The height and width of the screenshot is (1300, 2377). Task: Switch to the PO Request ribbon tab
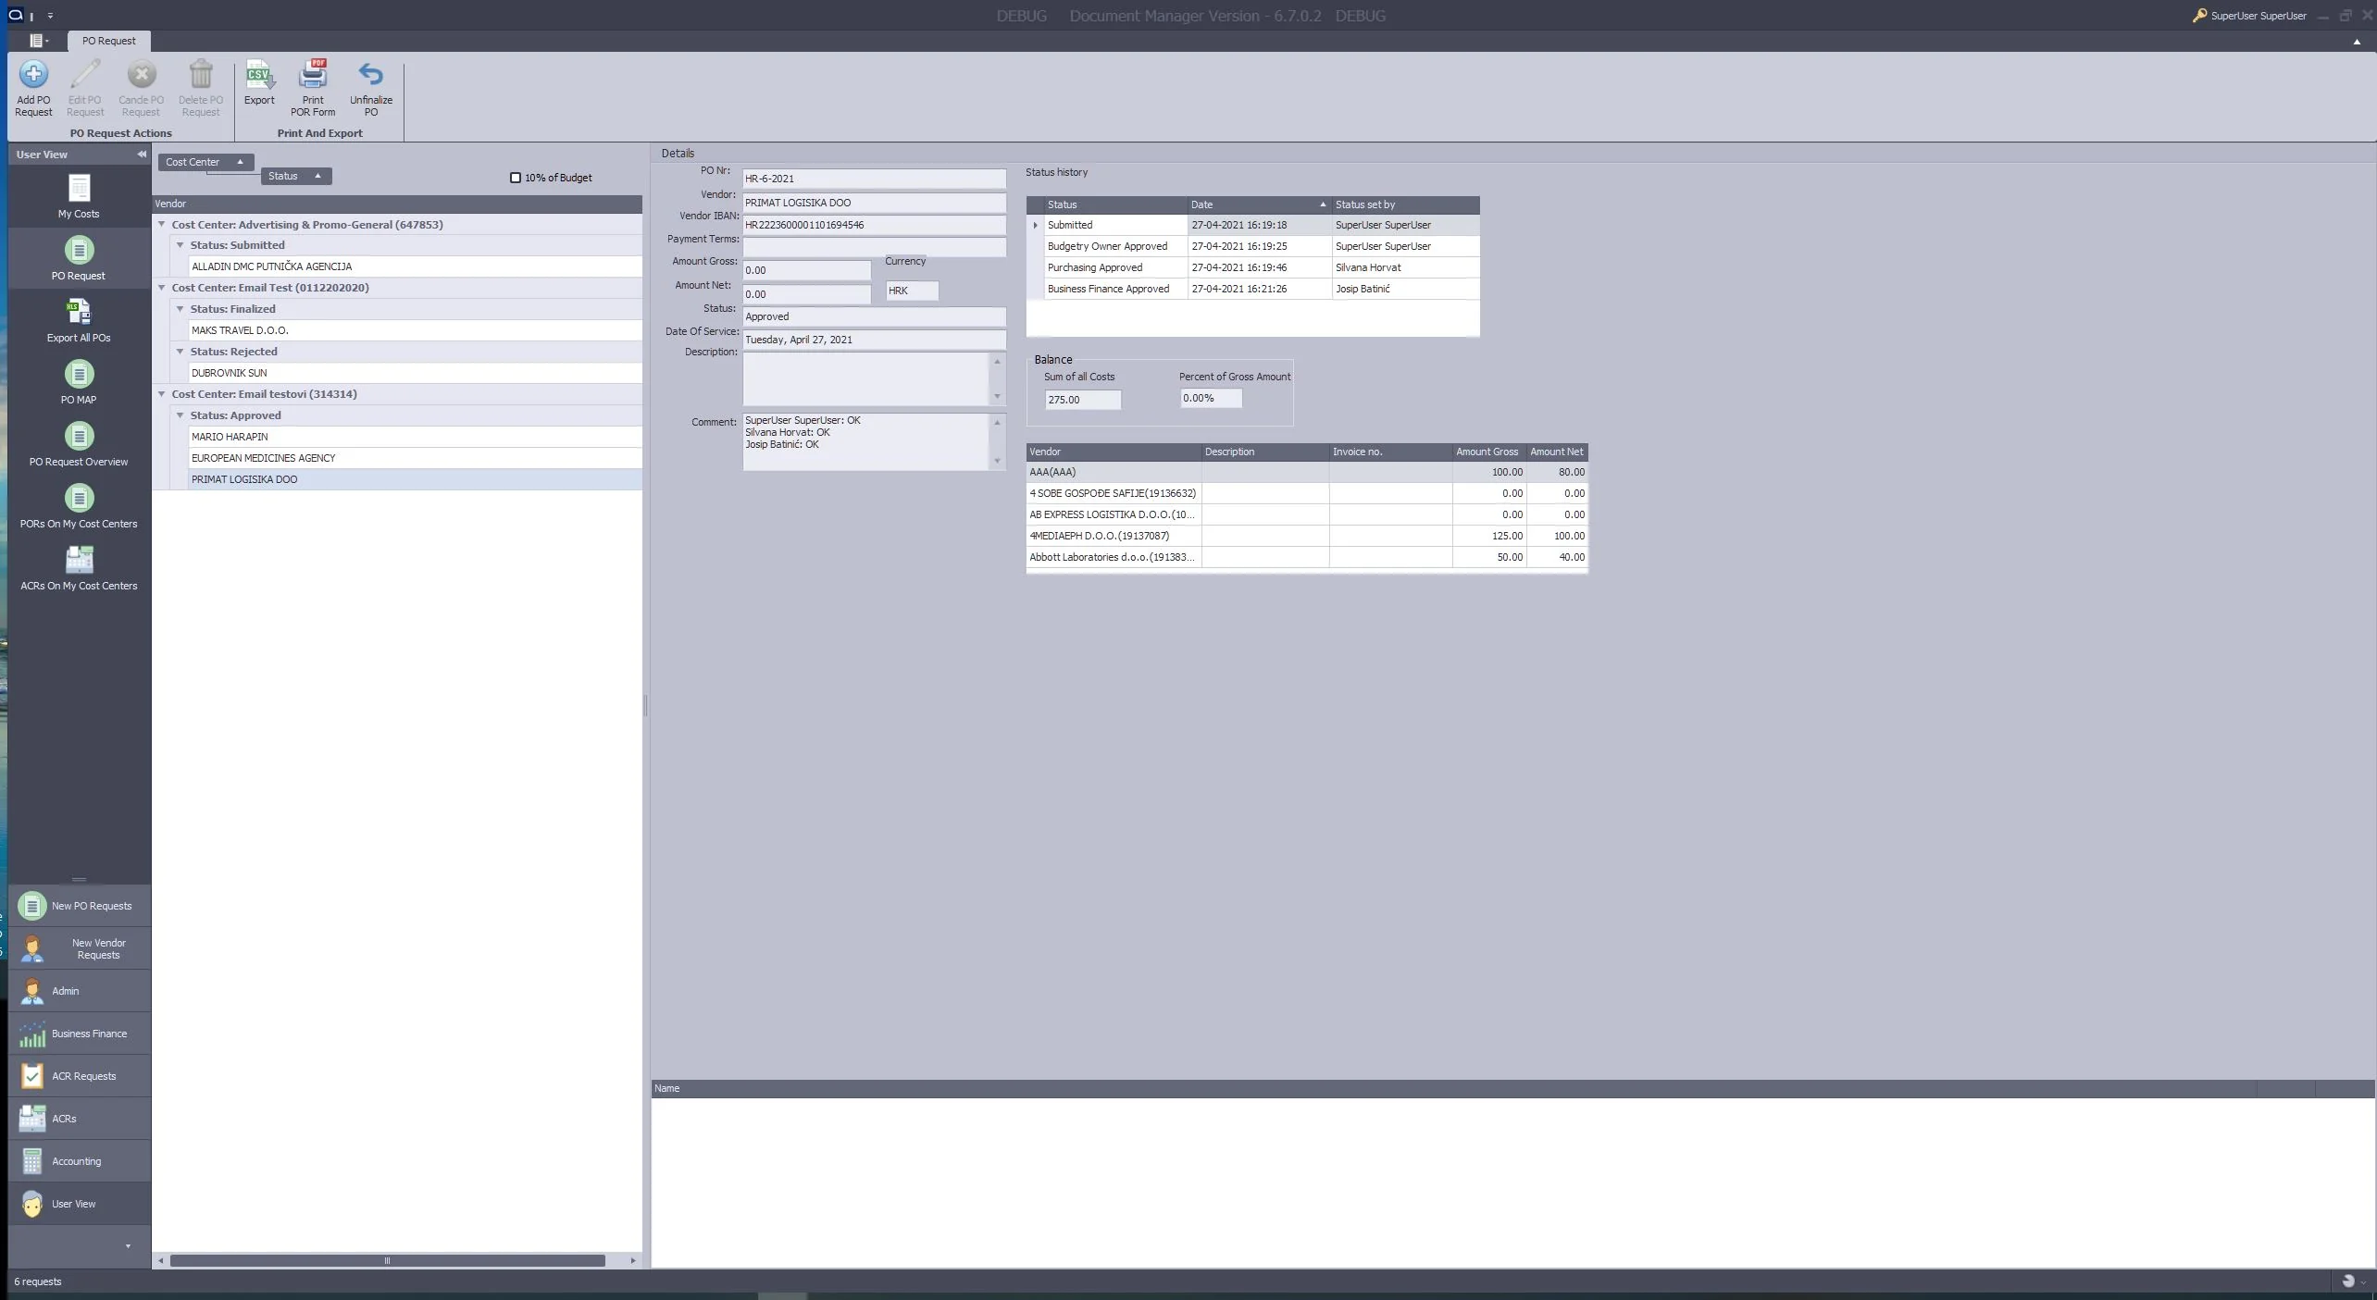point(108,41)
